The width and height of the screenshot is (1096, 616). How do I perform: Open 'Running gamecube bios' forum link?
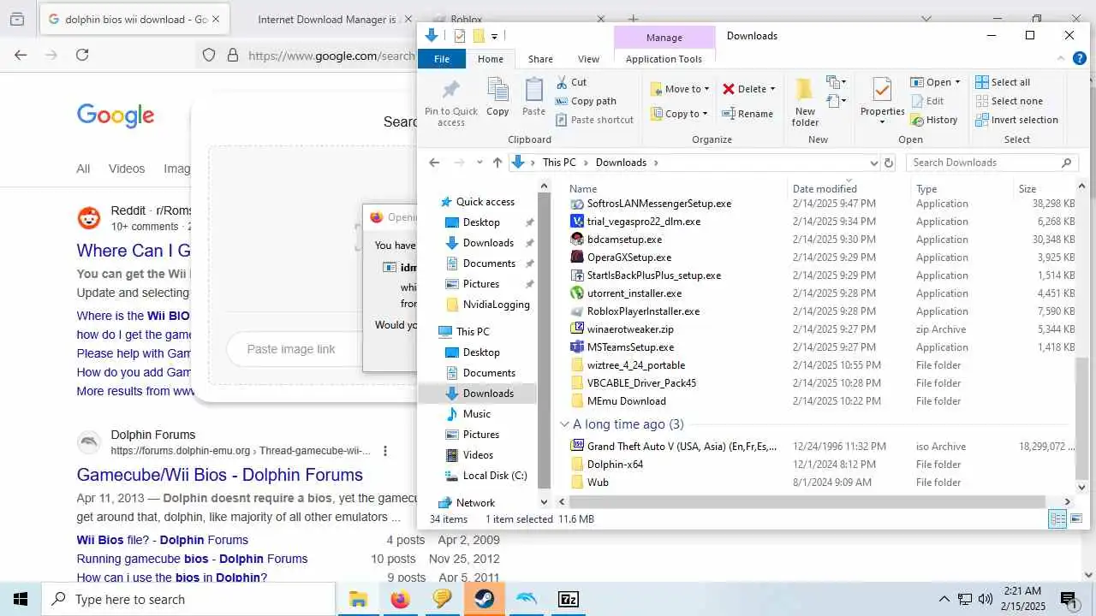click(192, 559)
